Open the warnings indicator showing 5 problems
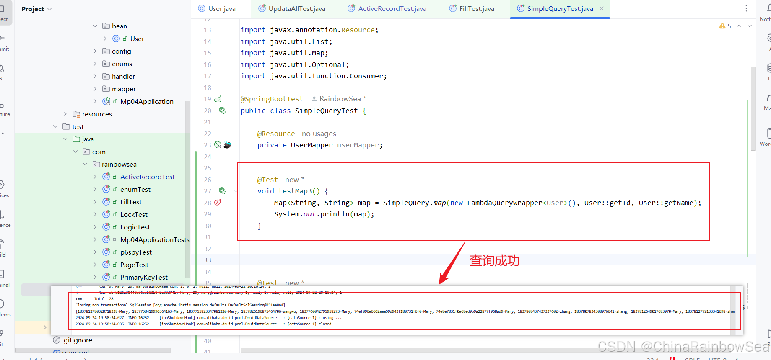The height and width of the screenshot is (360, 771). (x=725, y=26)
